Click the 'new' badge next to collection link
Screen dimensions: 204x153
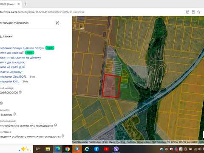(x=30, y=53)
